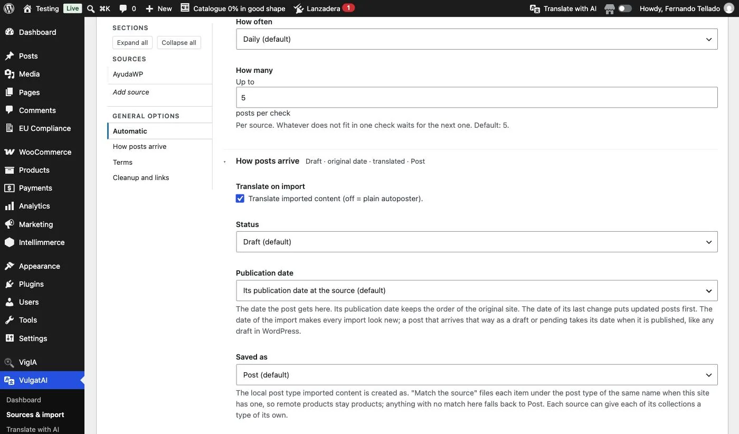Open the Publication date dropdown
Viewport: 739px width, 434px height.
click(x=477, y=290)
